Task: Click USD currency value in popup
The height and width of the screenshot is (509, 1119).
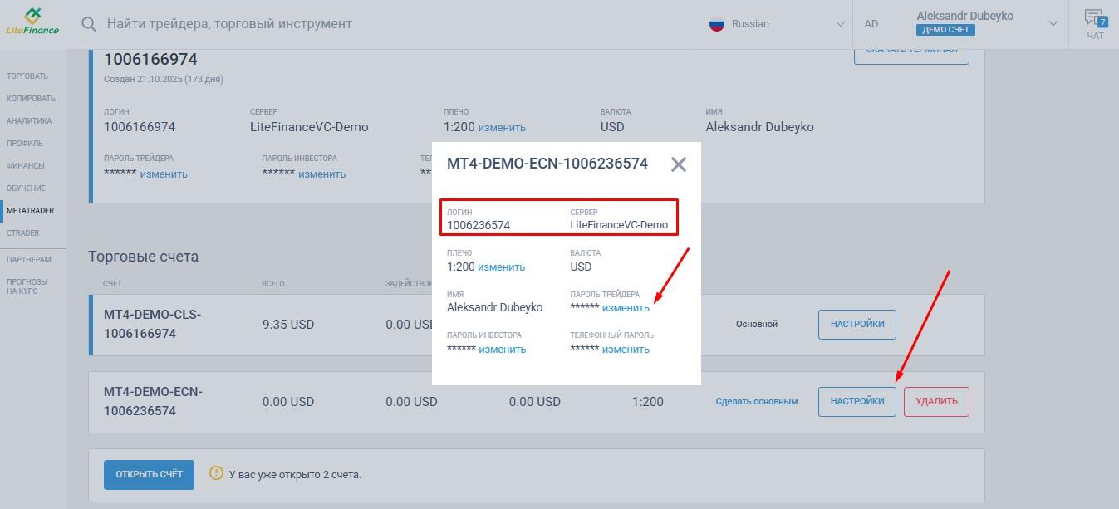Action: (x=581, y=267)
